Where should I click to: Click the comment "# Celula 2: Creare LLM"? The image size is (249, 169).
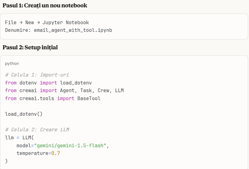[x=37, y=130]
